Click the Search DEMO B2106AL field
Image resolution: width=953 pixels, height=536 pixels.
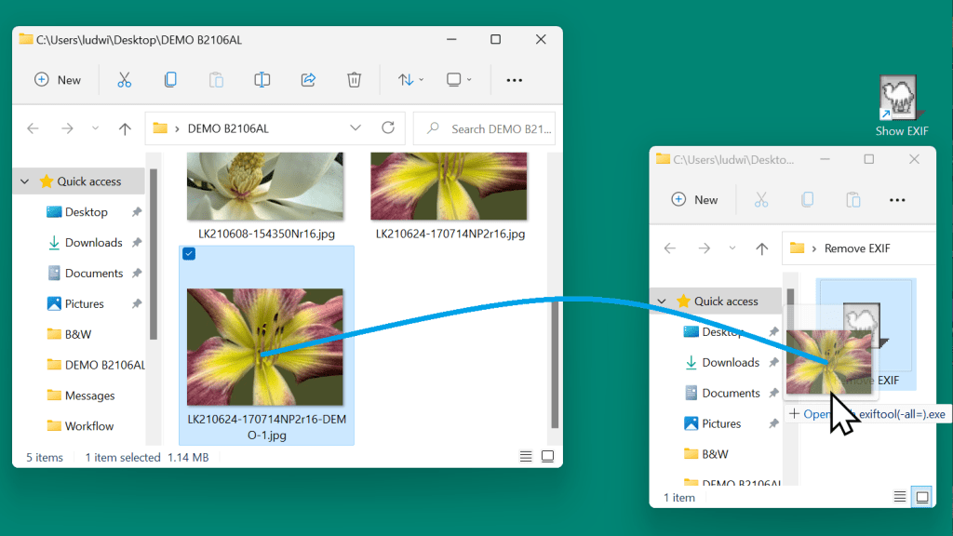pyautogui.click(x=493, y=128)
